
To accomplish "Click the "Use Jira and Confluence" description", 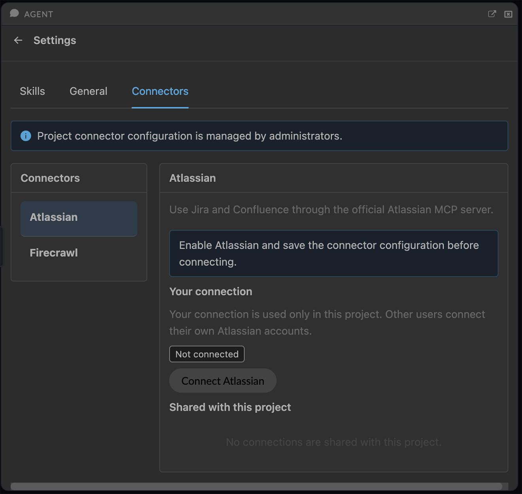I will coord(331,210).
